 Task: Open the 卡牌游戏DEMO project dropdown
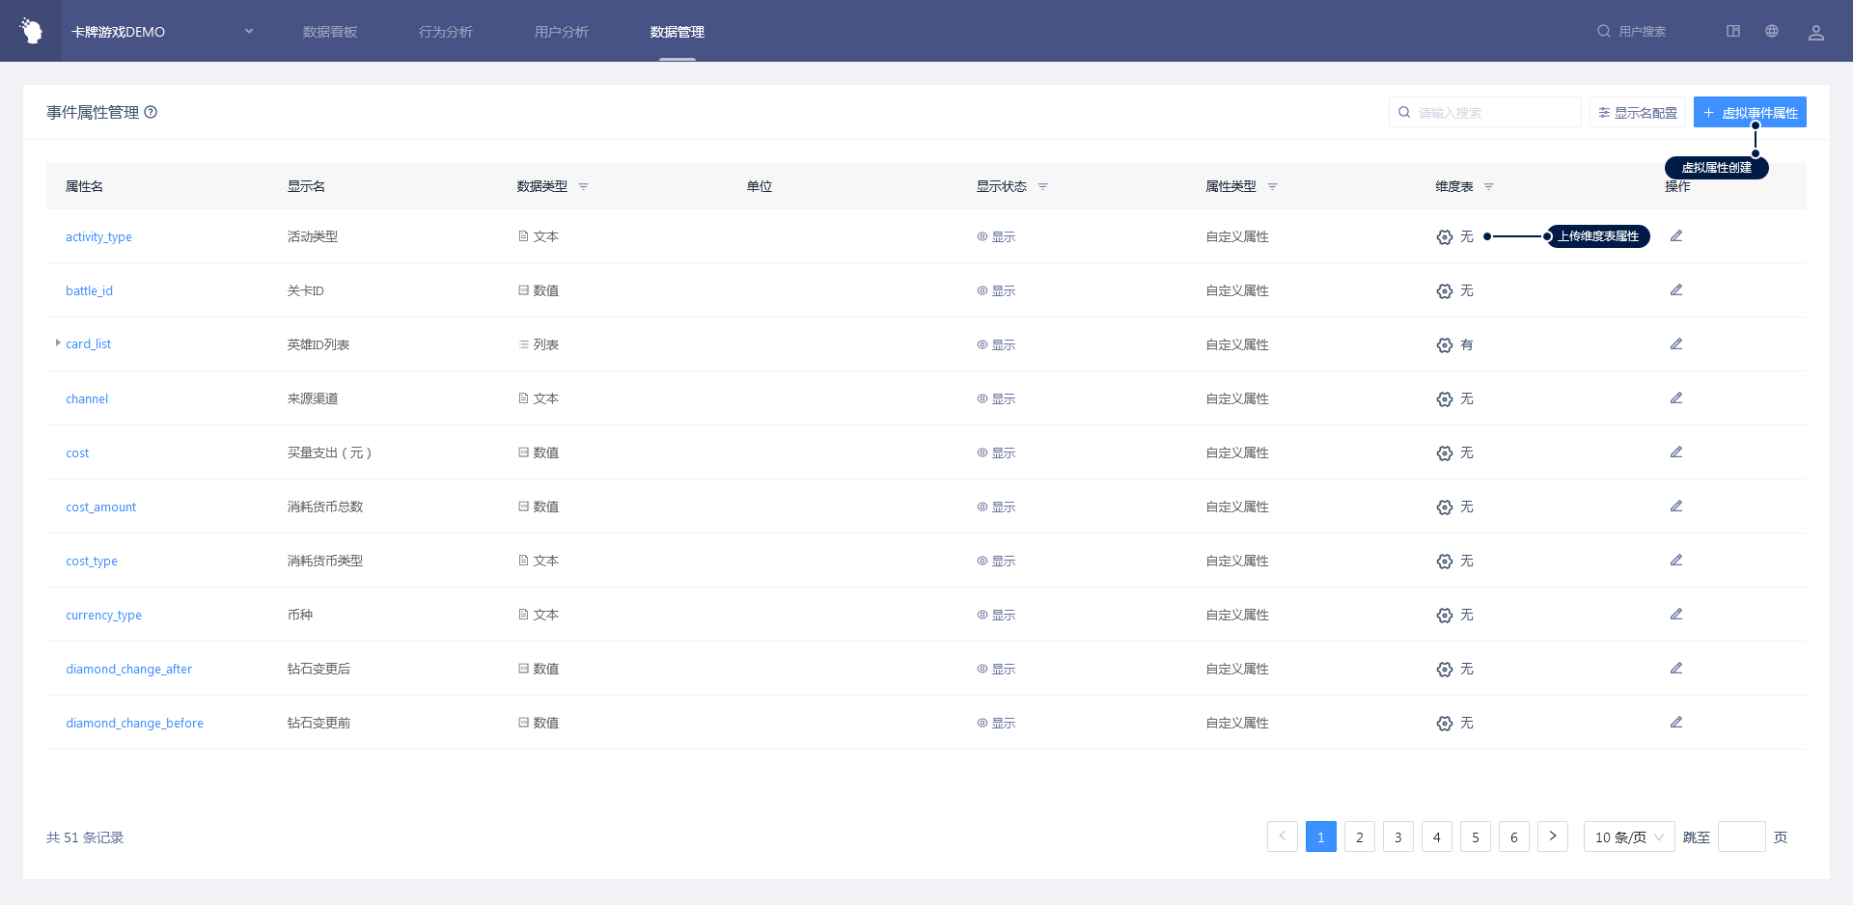pyautogui.click(x=161, y=32)
